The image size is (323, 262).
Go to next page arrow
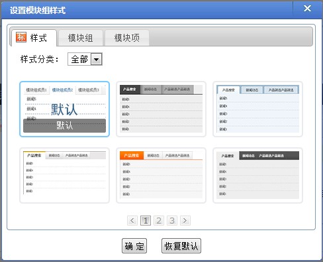pyautogui.click(x=185, y=220)
